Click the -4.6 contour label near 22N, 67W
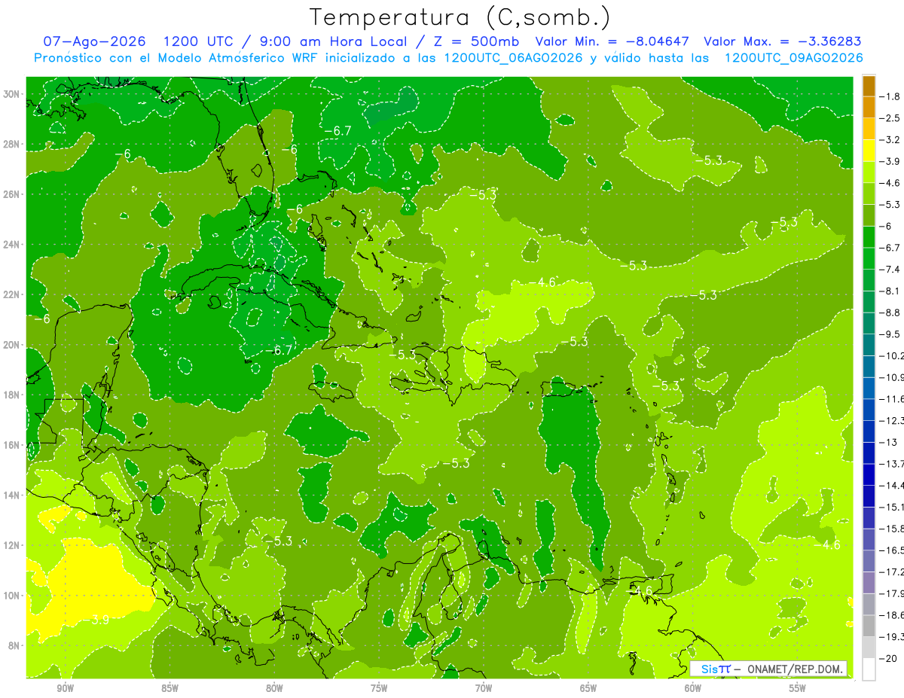Screen dimensions: 904x698 (x=542, y=282)
